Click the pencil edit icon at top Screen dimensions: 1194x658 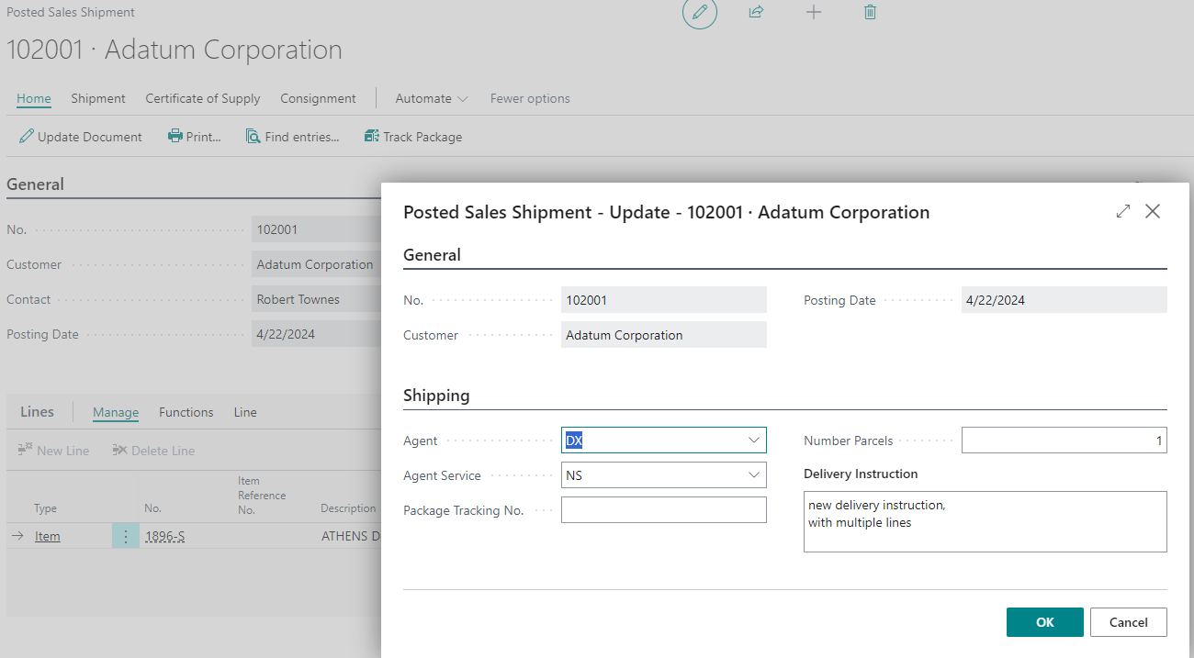pos(700,13)
